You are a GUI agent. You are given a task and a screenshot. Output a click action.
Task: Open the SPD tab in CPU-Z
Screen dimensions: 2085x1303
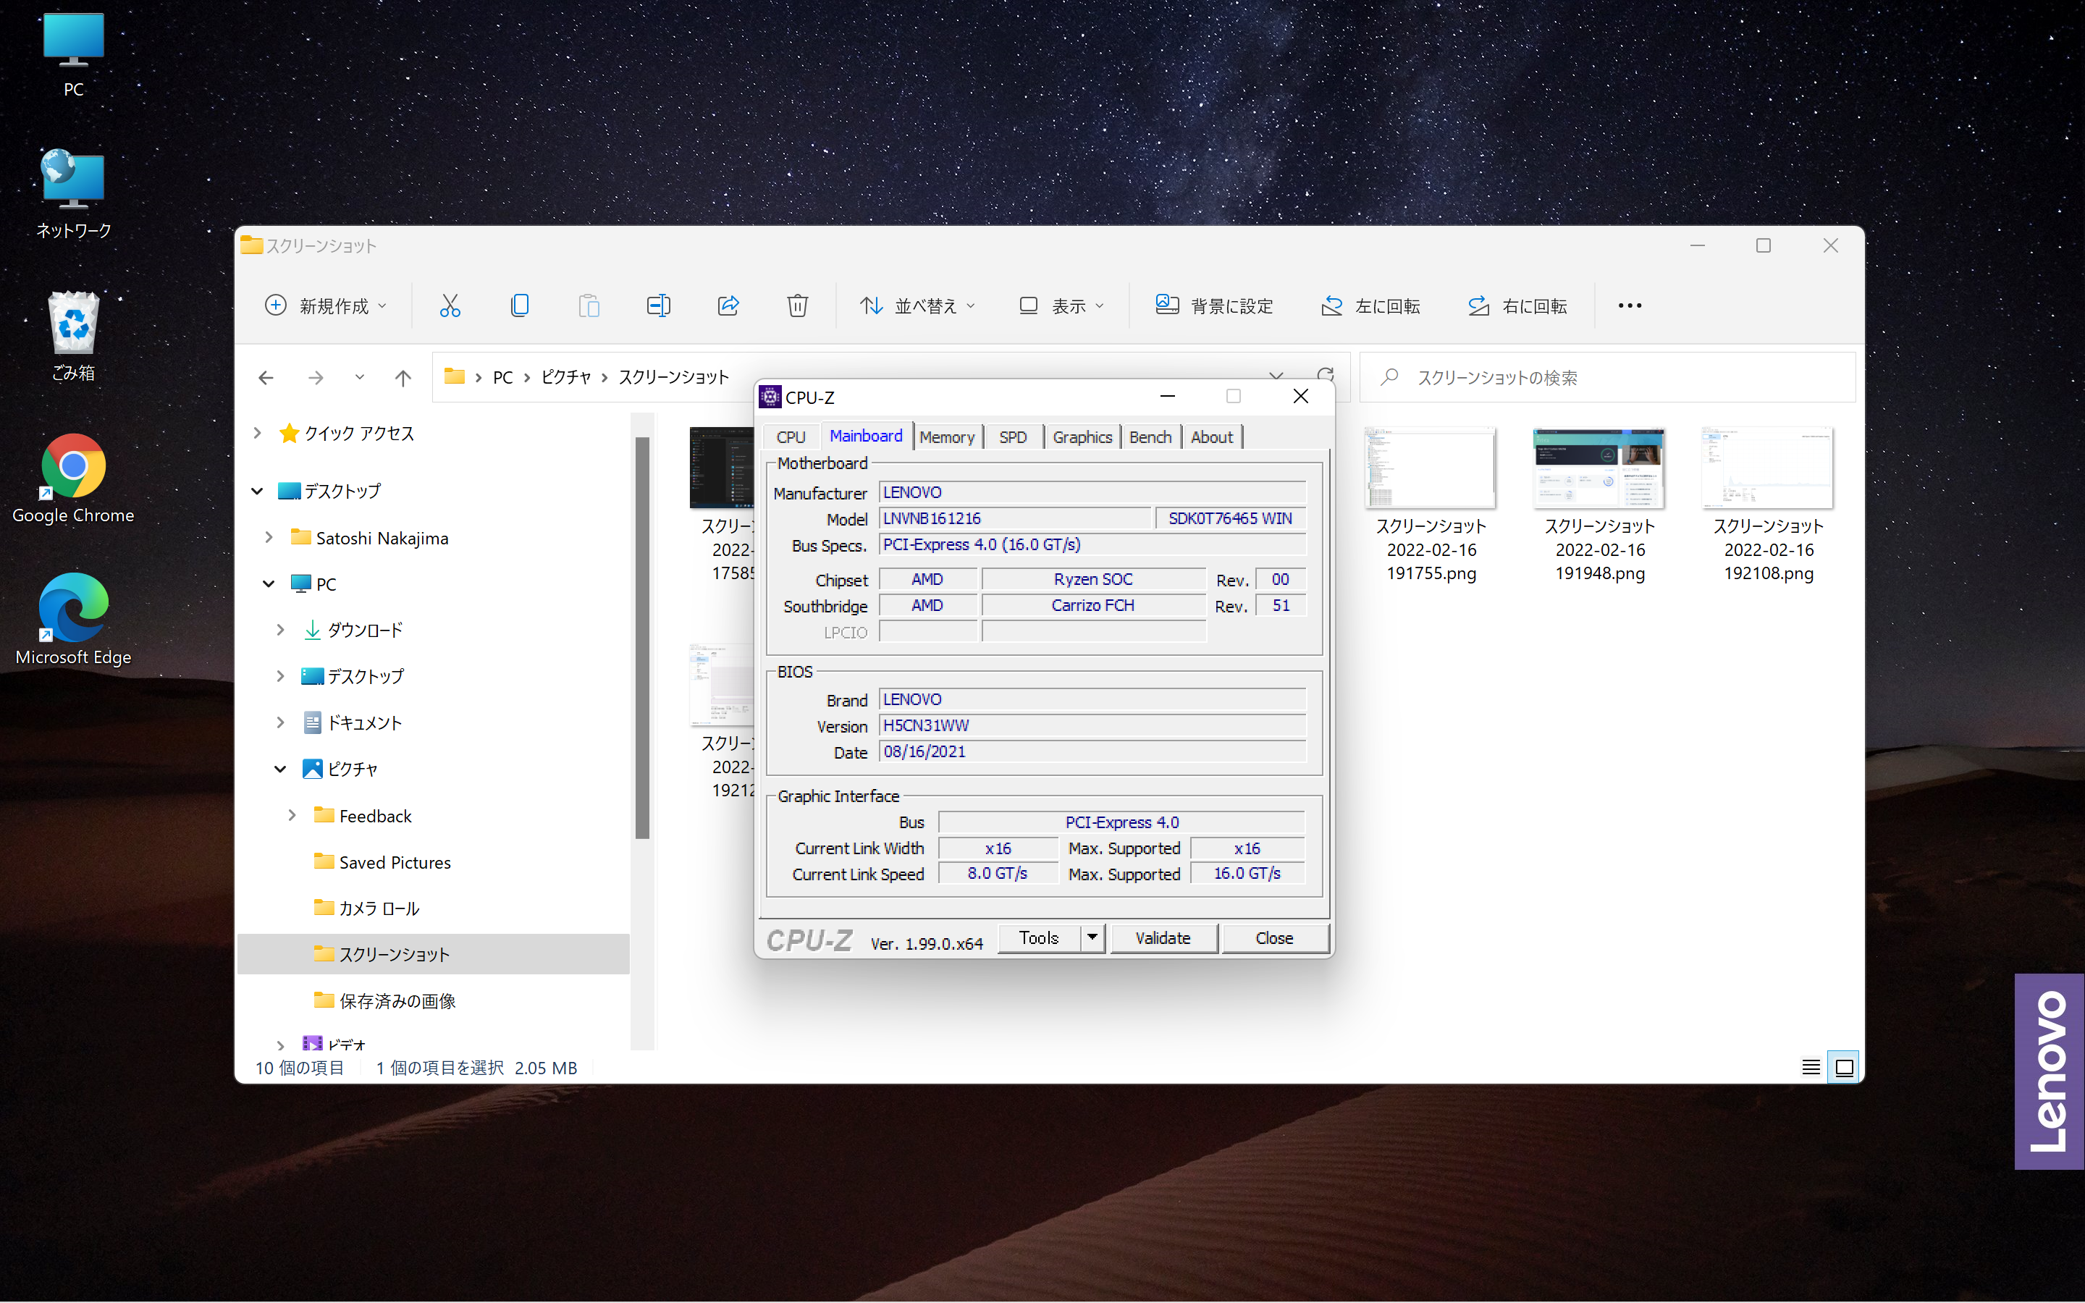pyautogui.click(x=1014, y=437)
